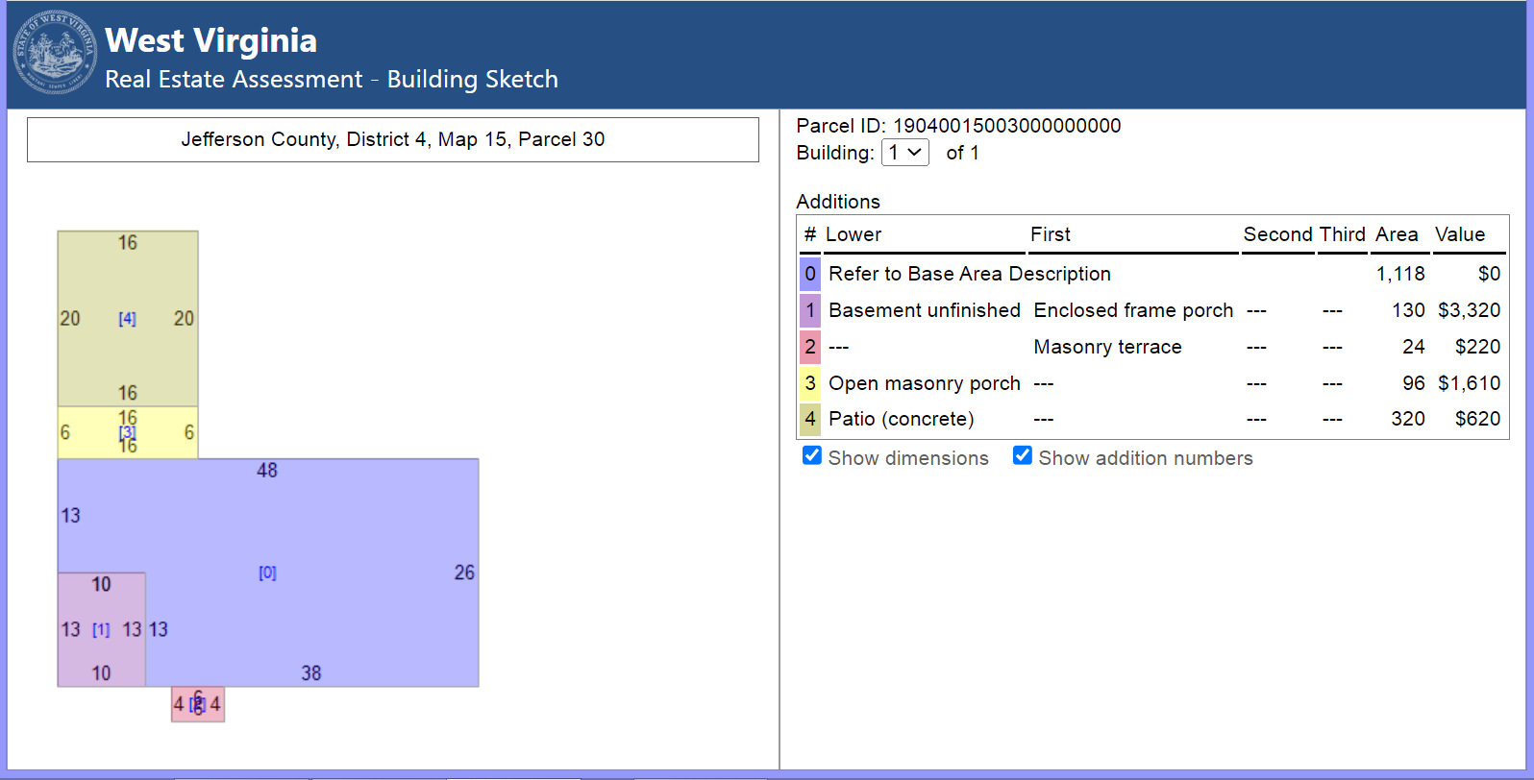Click the blue swatch for addition 0
Screen dimensions: 1534x780
pyautogui.click(x=810, y=274)
